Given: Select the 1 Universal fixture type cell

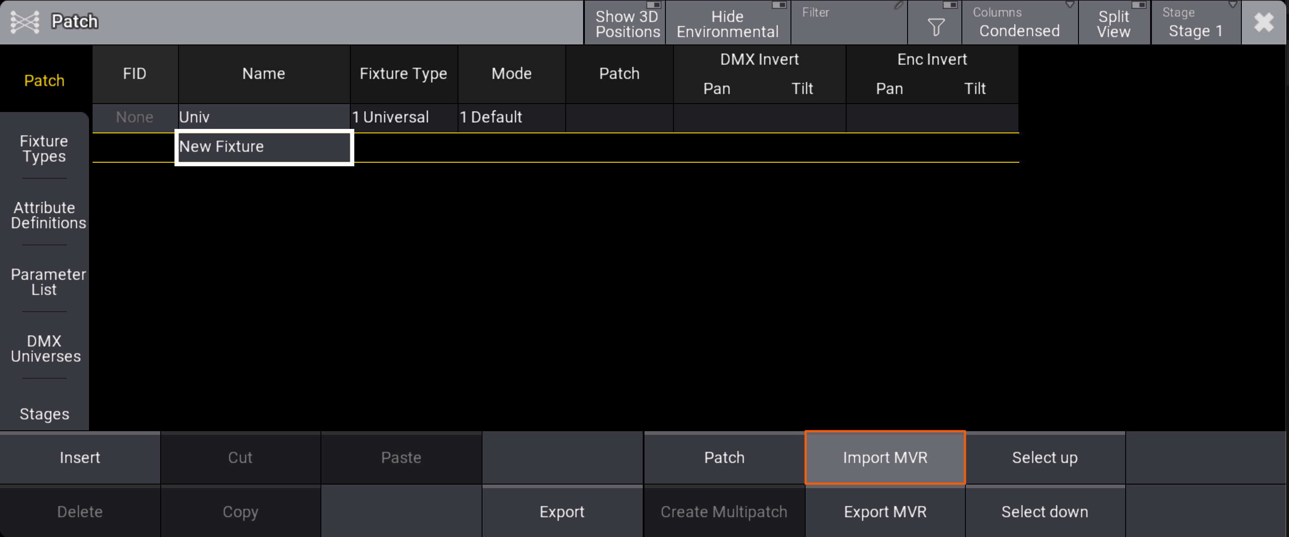Looking at the screenshot, I should [x=403, y=117].
